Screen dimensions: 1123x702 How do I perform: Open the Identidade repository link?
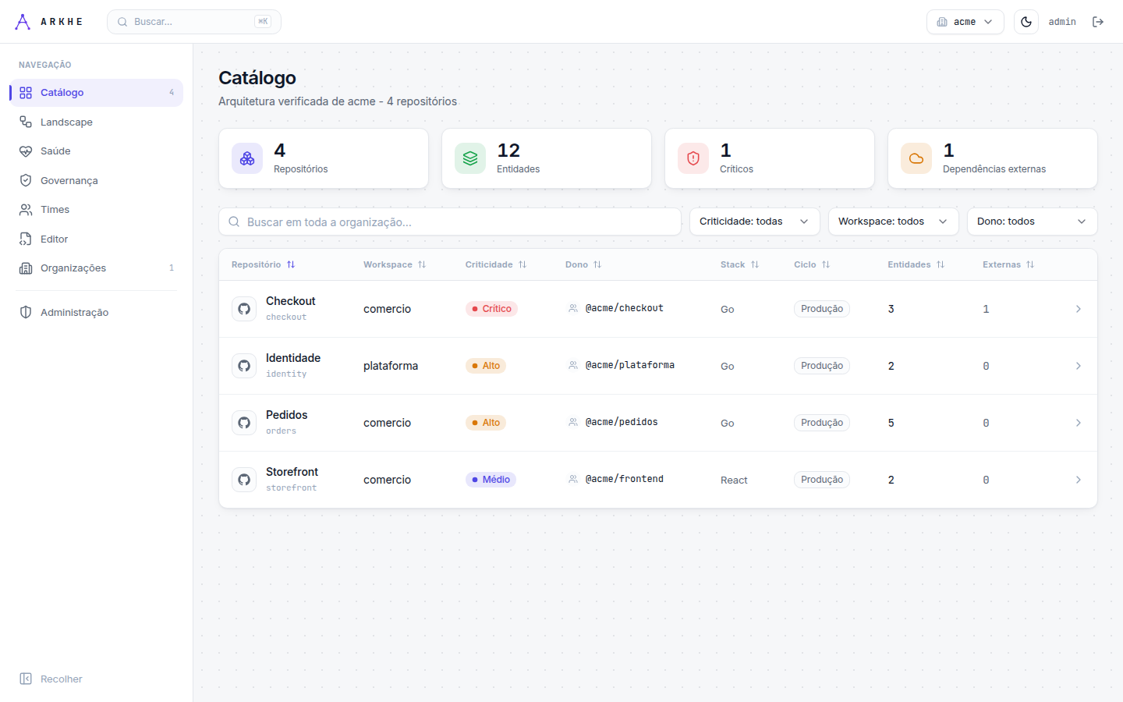click(x=293, y=358)
